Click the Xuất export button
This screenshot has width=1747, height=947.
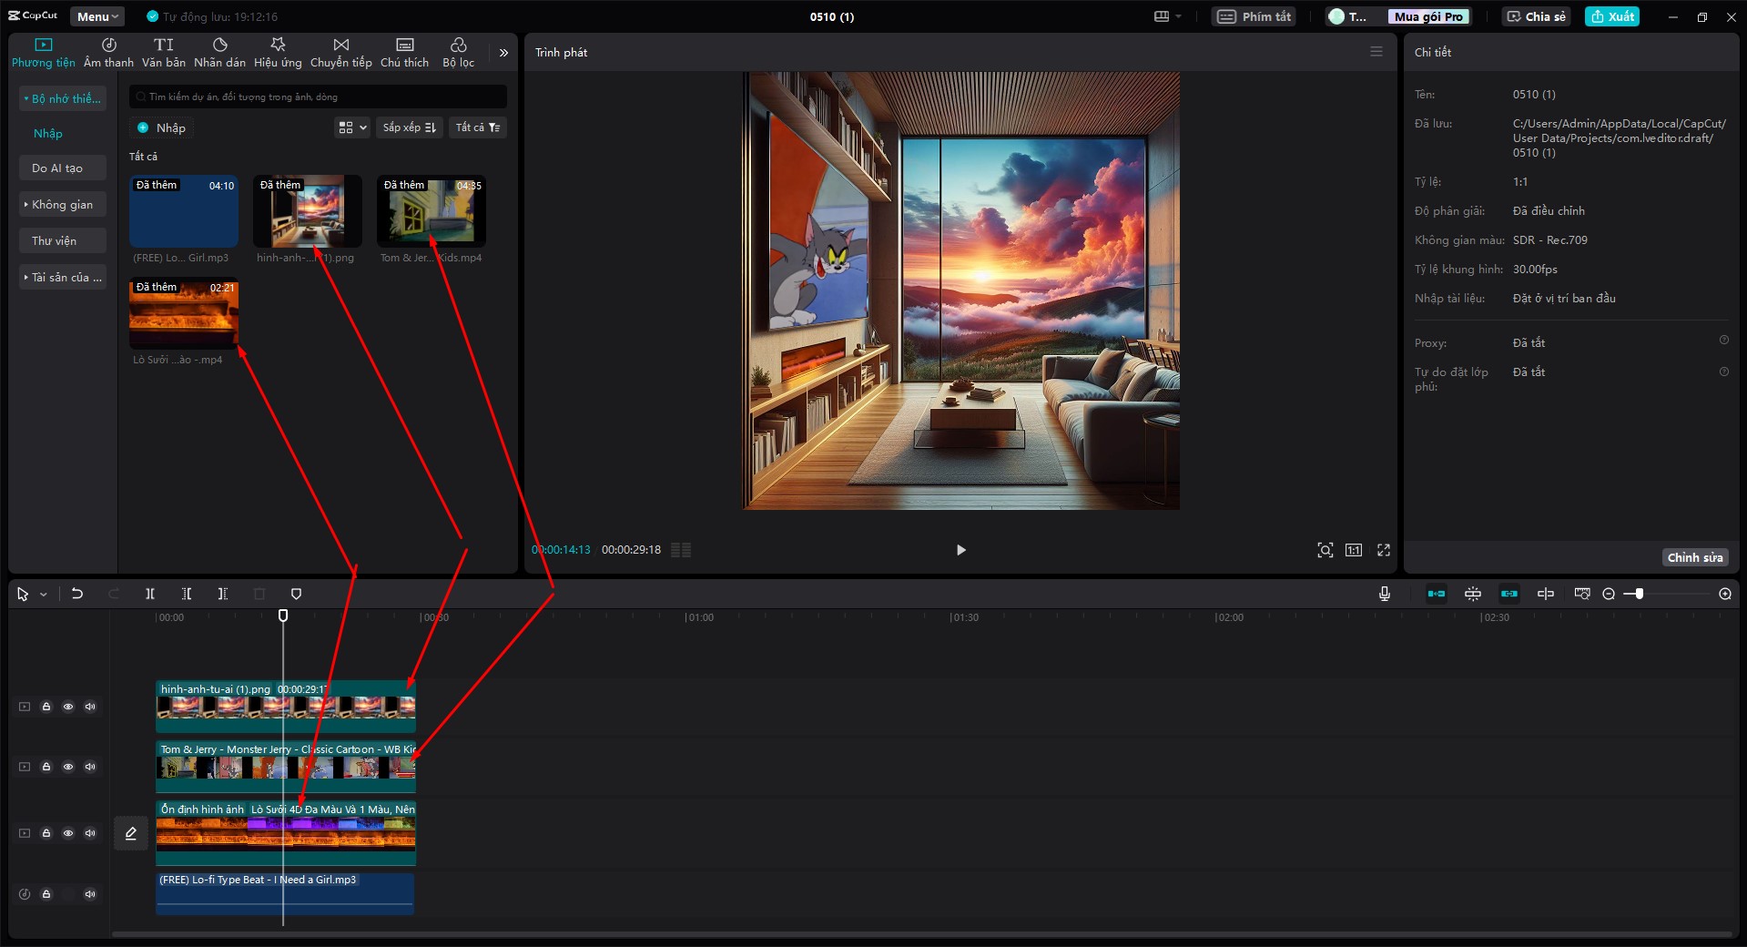click(x=1612, y=16)
